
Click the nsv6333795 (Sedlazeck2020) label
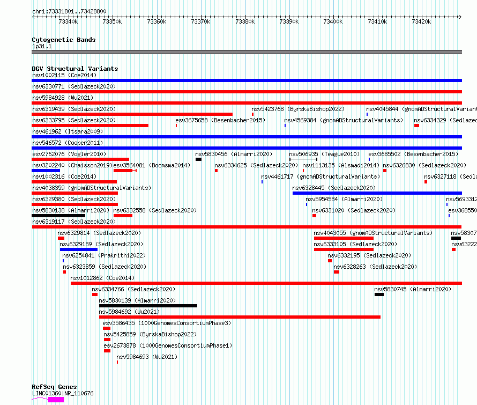(74, 120)
